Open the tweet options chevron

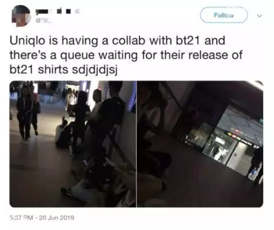pyautogui.click(x=259, y=15)
